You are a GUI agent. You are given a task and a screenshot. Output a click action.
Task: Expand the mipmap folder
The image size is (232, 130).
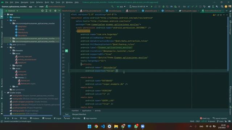[11, 65]
